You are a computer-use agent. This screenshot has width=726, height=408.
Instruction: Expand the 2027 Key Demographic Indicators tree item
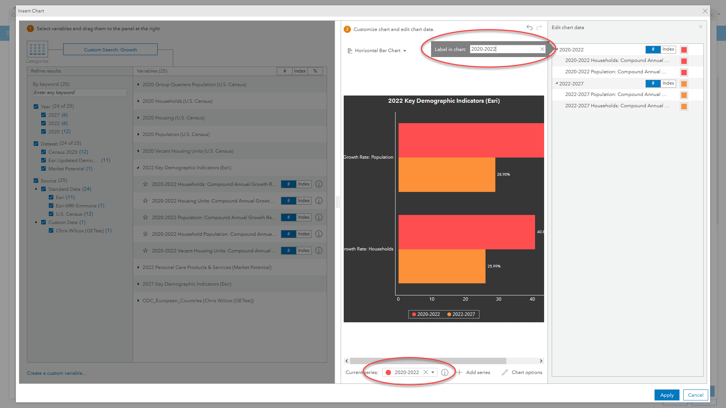pos(139,284)
